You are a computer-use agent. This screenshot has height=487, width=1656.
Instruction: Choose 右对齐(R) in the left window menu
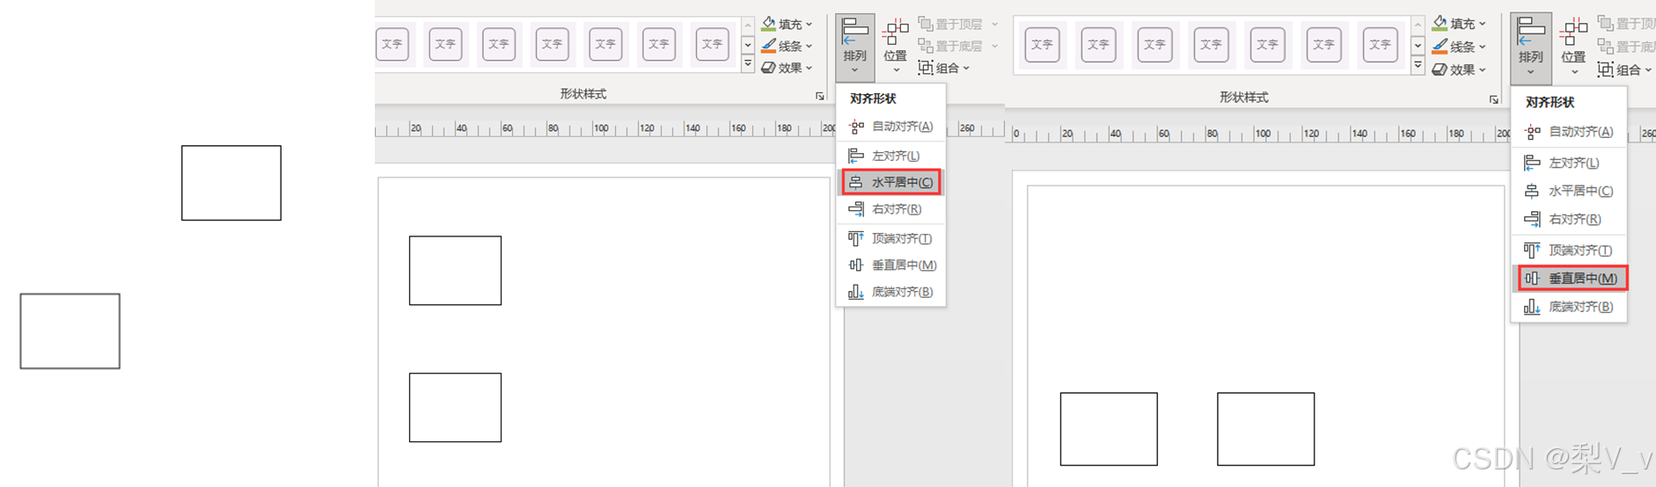pyautogui.click(x=890, y=209)
